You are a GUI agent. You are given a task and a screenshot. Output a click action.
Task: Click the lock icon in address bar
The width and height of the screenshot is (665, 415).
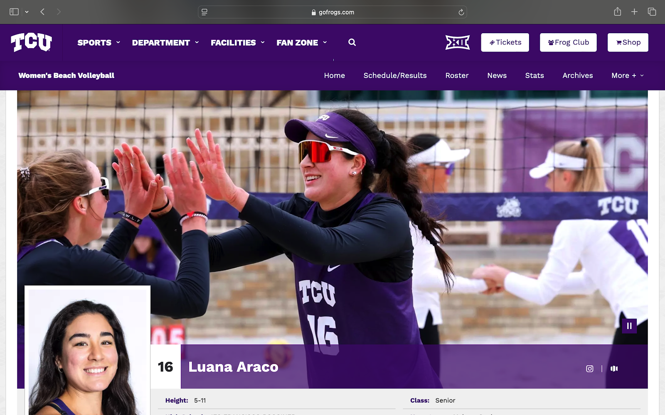tap(314, 12)
